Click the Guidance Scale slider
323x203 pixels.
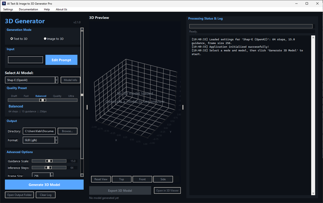tap(49, 161)
